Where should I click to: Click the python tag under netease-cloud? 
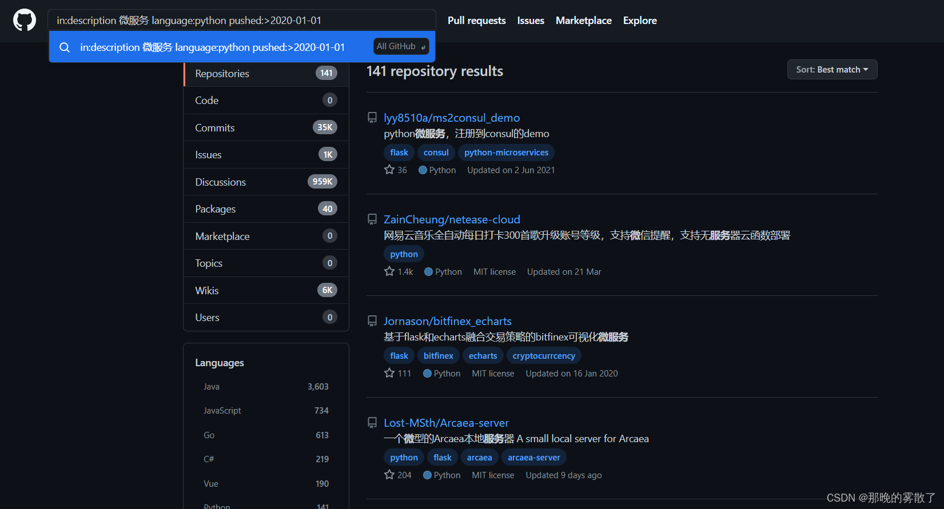pyautogui.click(x=404, y=254)
